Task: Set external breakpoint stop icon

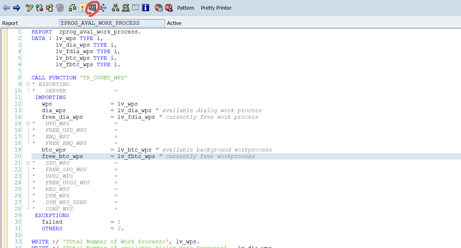Action: coord(169,8)
